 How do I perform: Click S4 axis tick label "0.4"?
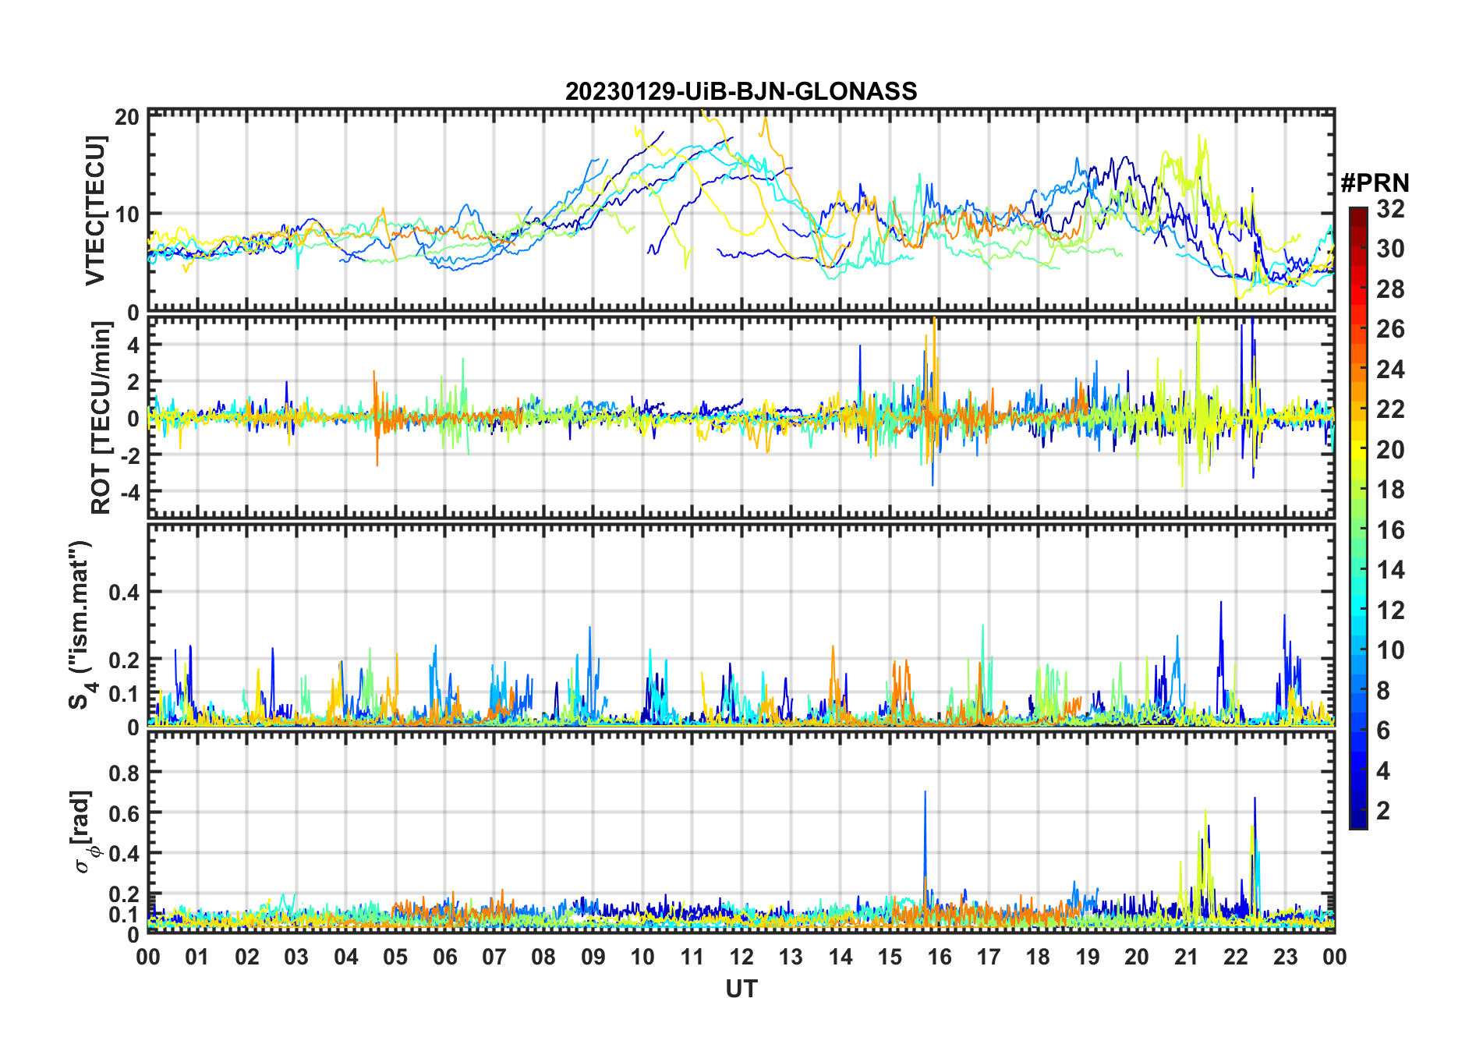pyautogui.click(x=125, y=593)
